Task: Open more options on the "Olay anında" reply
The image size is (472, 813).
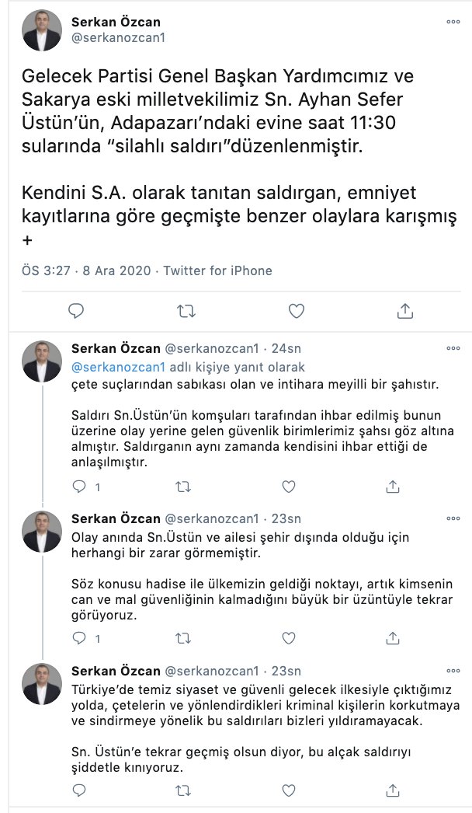Action: pos(453,518)
